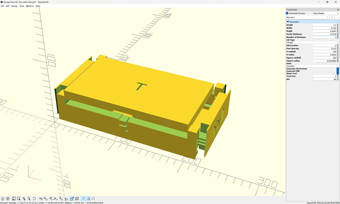The width and height of the screenshot is (340, 204).
Task: Click the Reset View circular arrow icon
Action: click(34, 199)
